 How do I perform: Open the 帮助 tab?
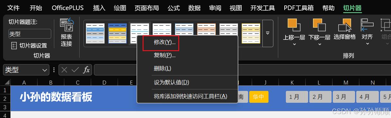(328, 8)
